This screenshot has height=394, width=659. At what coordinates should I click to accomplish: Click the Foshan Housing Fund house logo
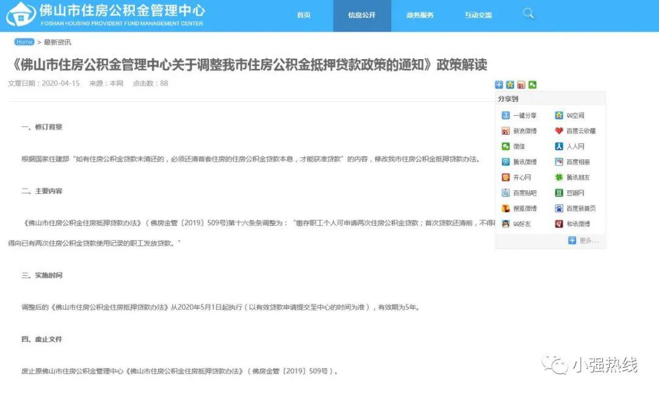point(21,14)
